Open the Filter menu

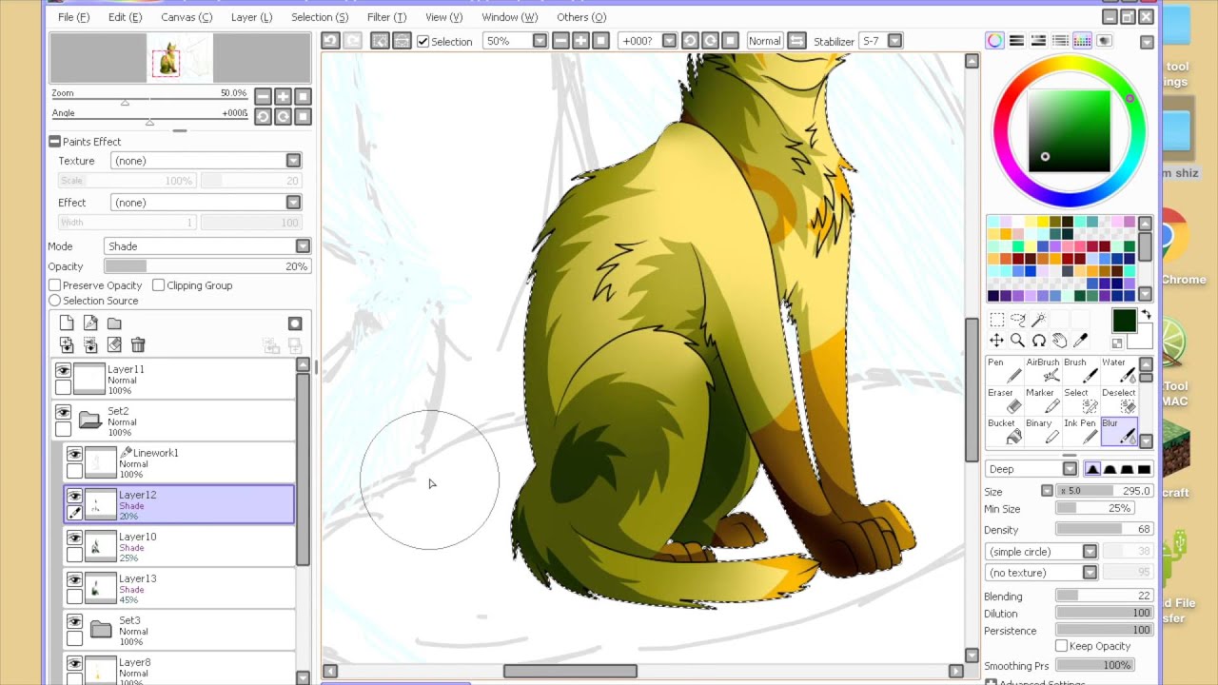386,17
